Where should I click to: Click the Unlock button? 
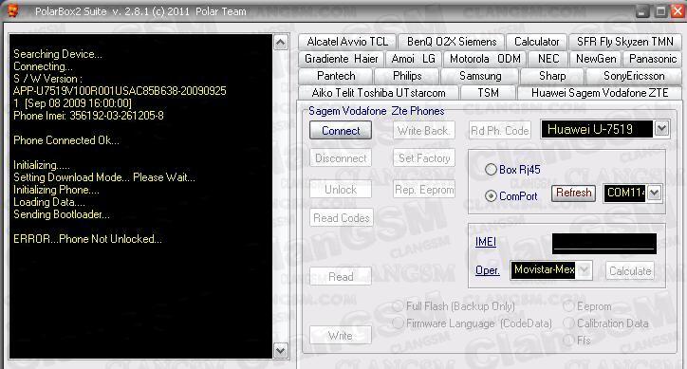point(341,190)
